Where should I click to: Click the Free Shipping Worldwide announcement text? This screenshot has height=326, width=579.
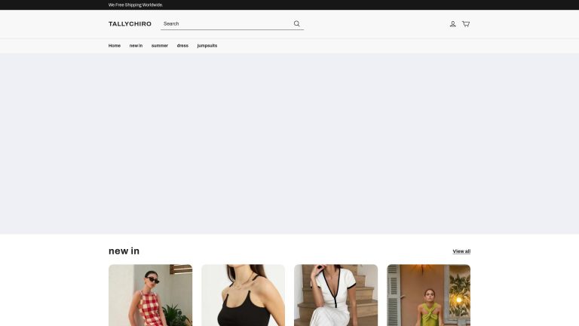(136, 5)
